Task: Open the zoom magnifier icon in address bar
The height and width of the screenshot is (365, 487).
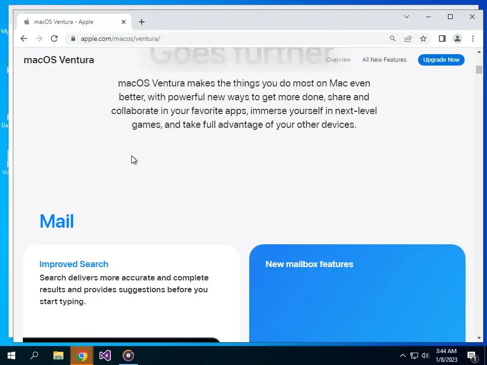Action: [392, 38]
